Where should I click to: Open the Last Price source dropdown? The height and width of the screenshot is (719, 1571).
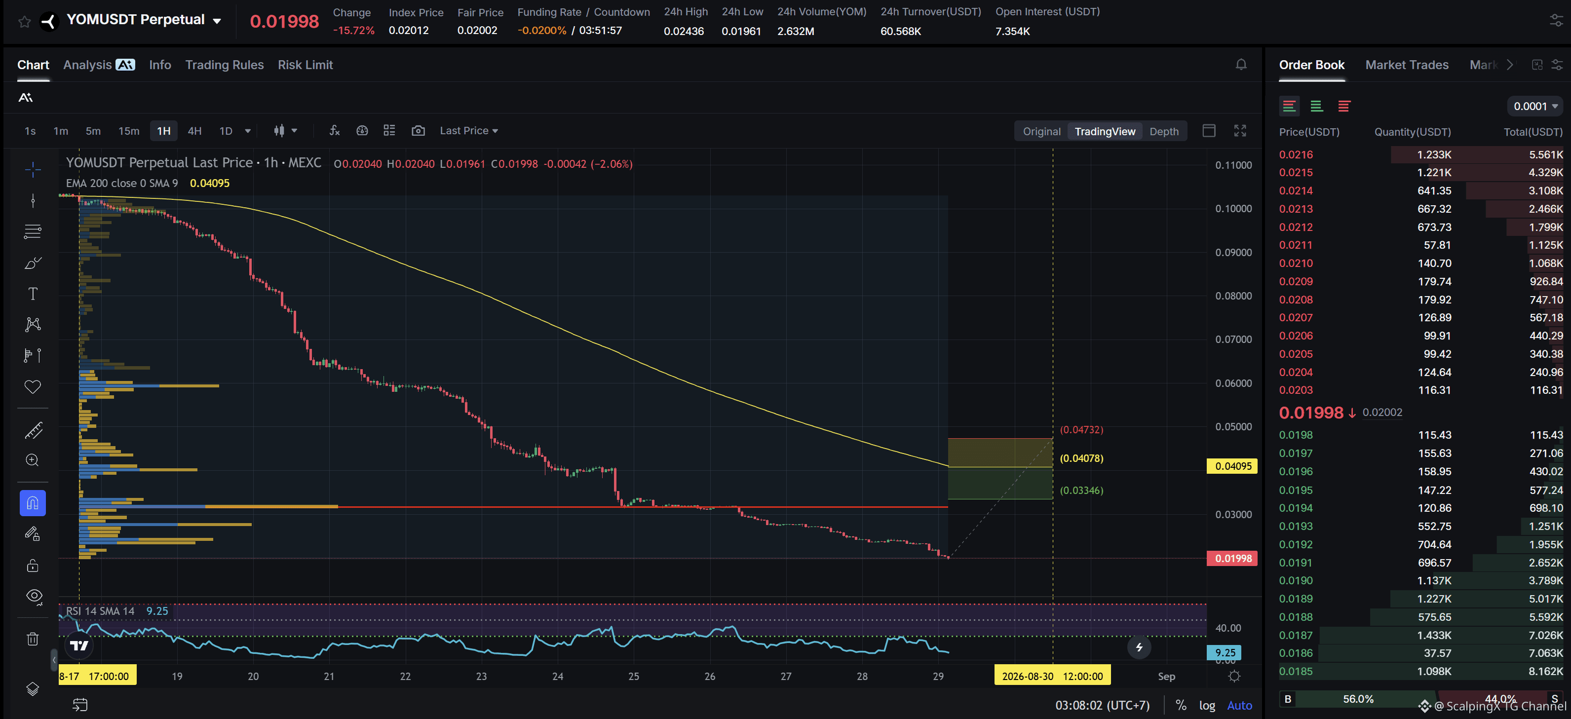coord(468,130)
